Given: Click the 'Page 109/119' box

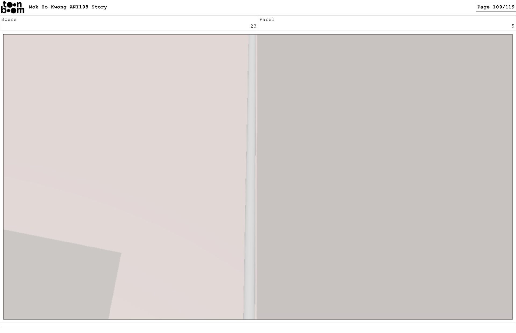Looking at the screenshot, I should (x=496, y=7).
